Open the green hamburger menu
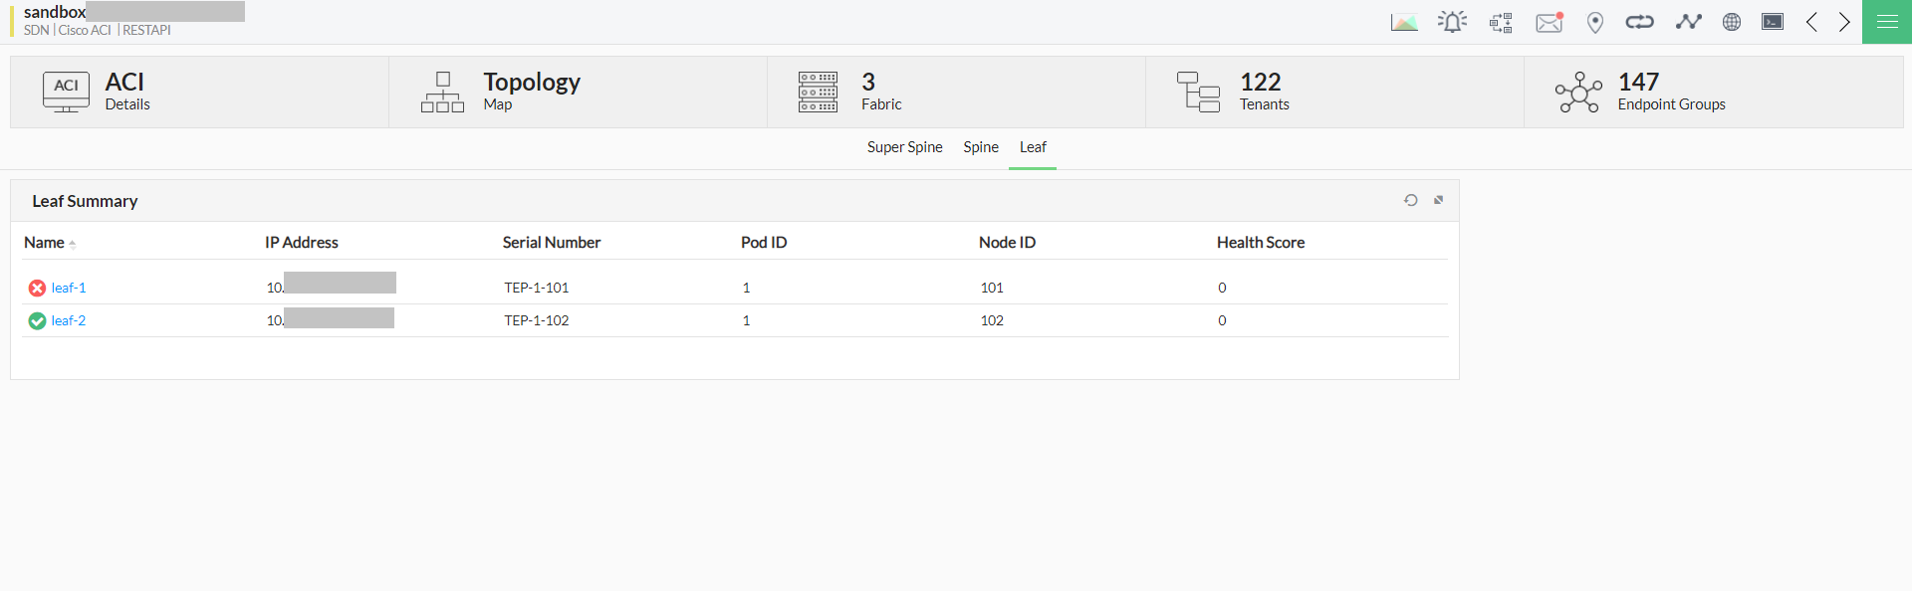 pyautogui.click(x=1887, y=22)
